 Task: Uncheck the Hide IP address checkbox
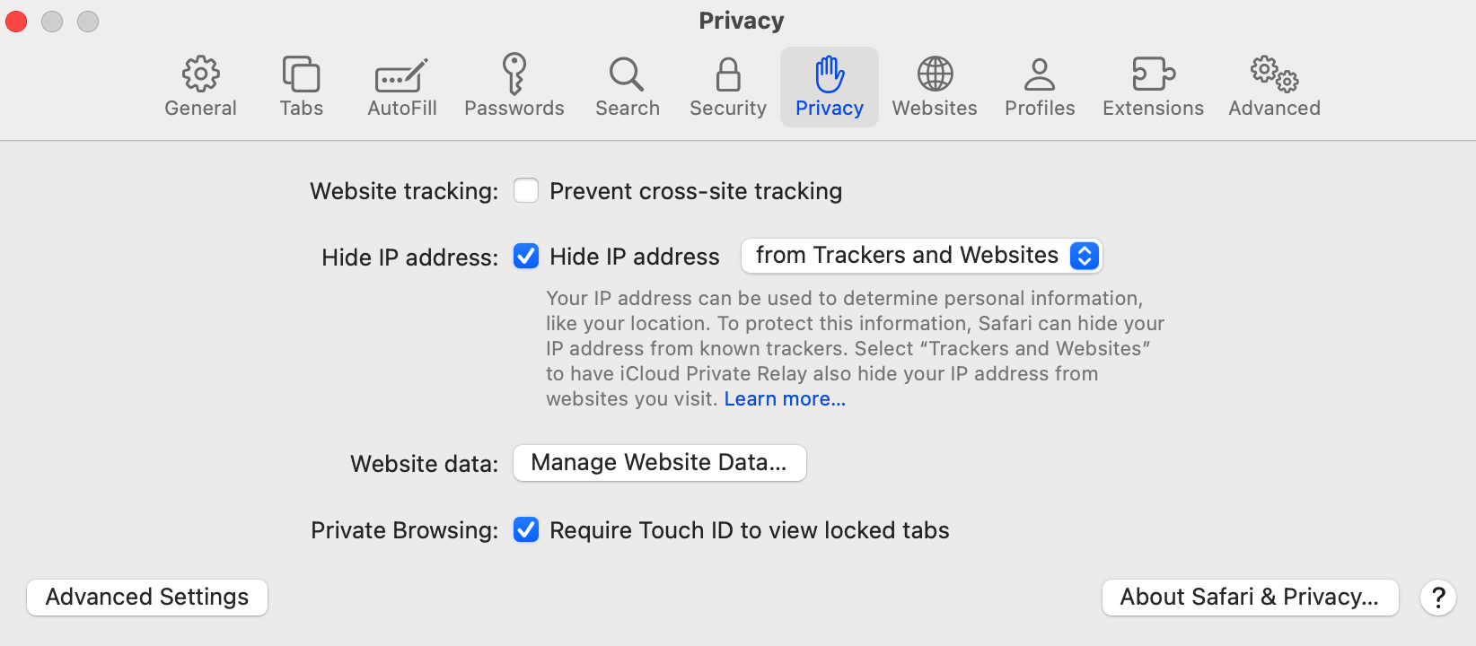526,257
